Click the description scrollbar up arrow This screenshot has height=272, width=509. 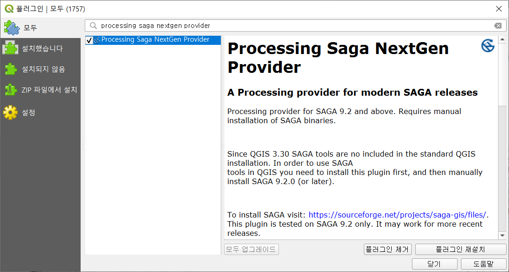[x=502, y=39]
